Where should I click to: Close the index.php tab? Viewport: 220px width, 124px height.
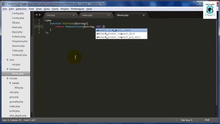[109, 15]
